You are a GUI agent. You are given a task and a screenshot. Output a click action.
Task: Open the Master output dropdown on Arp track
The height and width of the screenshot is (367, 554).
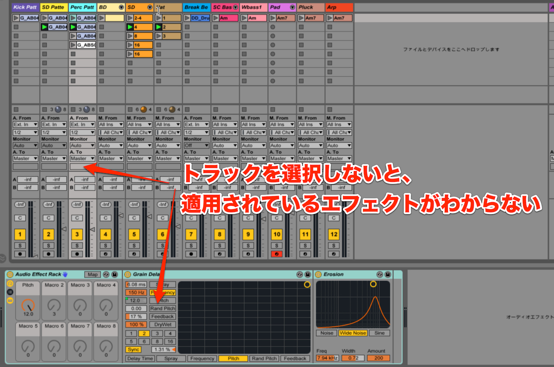339,158
